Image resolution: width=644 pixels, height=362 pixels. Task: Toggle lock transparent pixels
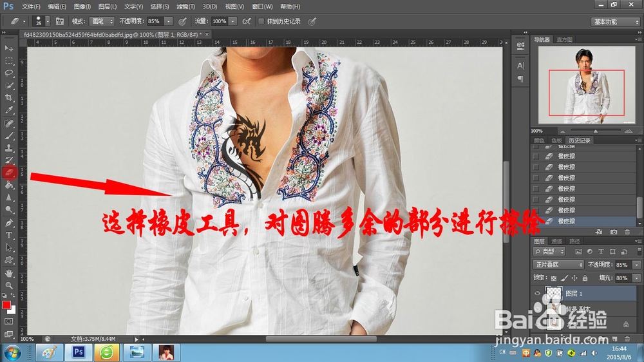click(x=554, y=278)
